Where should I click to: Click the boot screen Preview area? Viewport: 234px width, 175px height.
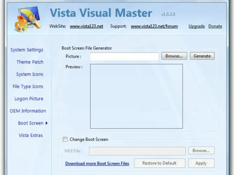(x=136, y=96)
